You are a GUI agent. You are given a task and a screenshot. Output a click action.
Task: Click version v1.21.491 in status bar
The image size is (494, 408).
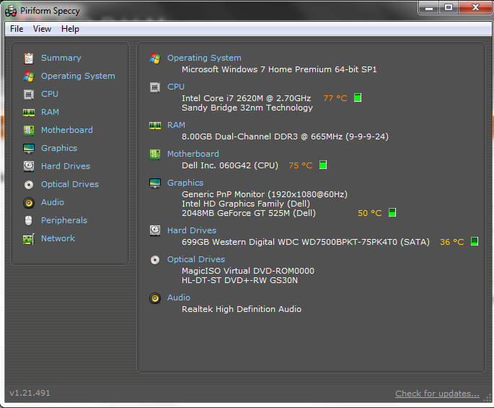[30, 393]
